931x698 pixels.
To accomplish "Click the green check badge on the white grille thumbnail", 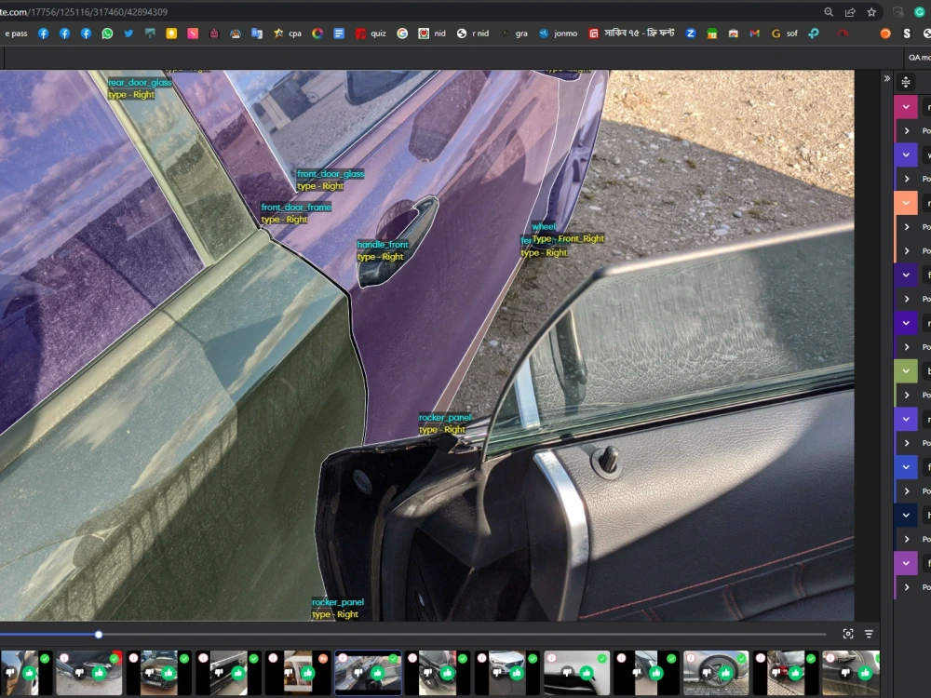I will click(602, 658).
